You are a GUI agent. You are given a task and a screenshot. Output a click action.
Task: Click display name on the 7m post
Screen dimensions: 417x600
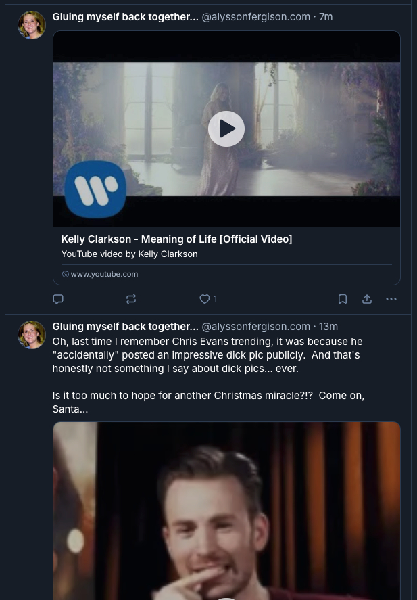pyautogui.click(x=125, y=16)
